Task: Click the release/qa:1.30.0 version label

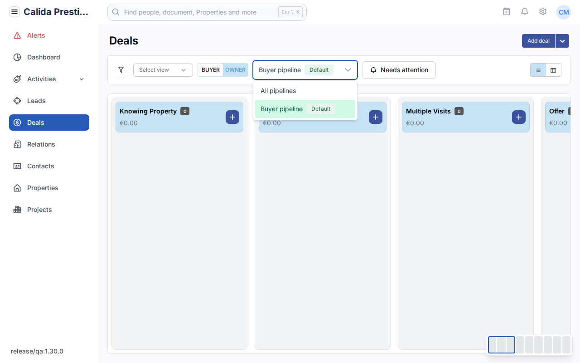Action: tap(37, 351)
